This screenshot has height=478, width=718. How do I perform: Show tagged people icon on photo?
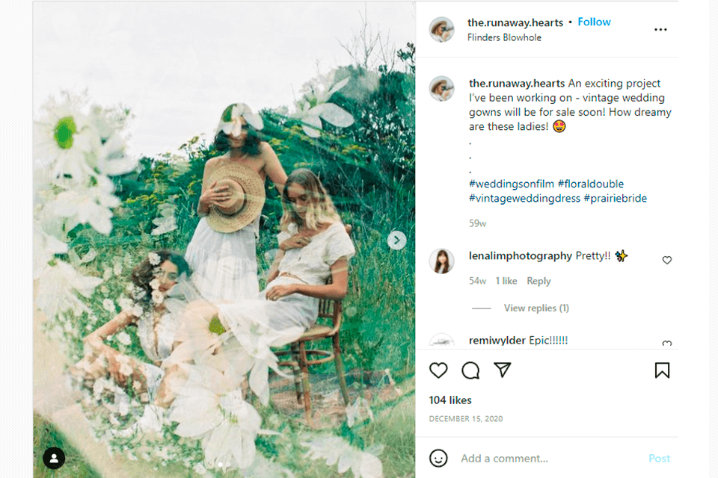coord(54,458)
